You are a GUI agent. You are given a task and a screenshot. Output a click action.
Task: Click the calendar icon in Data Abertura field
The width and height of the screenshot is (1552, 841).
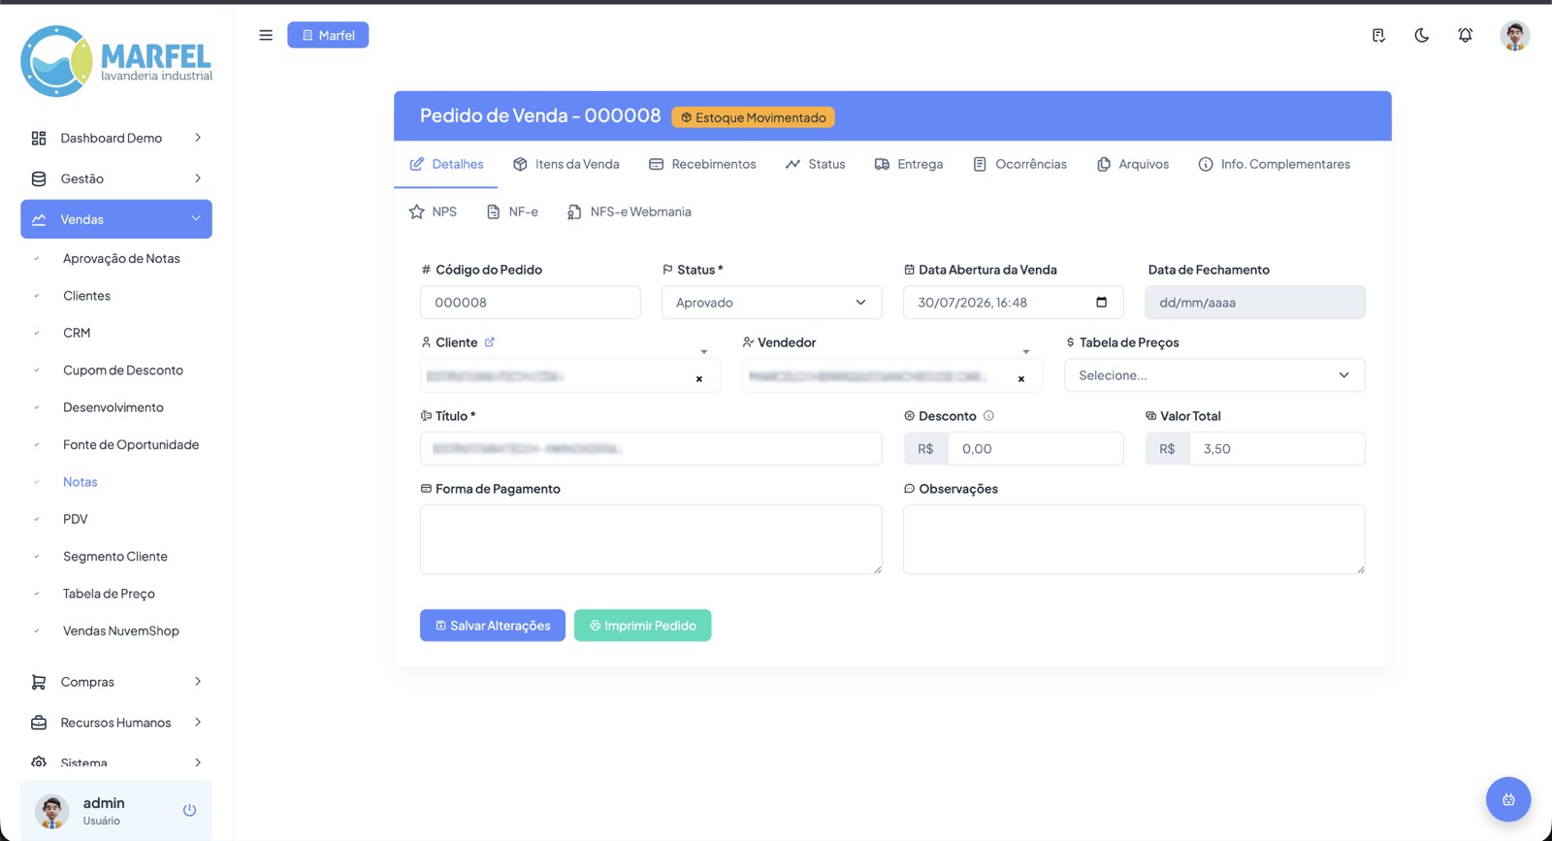[1101, 302]
